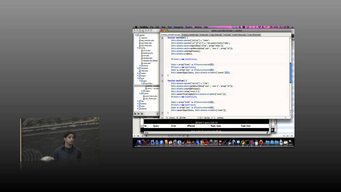The image size is (341, 192).
Task: Open the HTML language dropdown in status bar
Action: 189,118
